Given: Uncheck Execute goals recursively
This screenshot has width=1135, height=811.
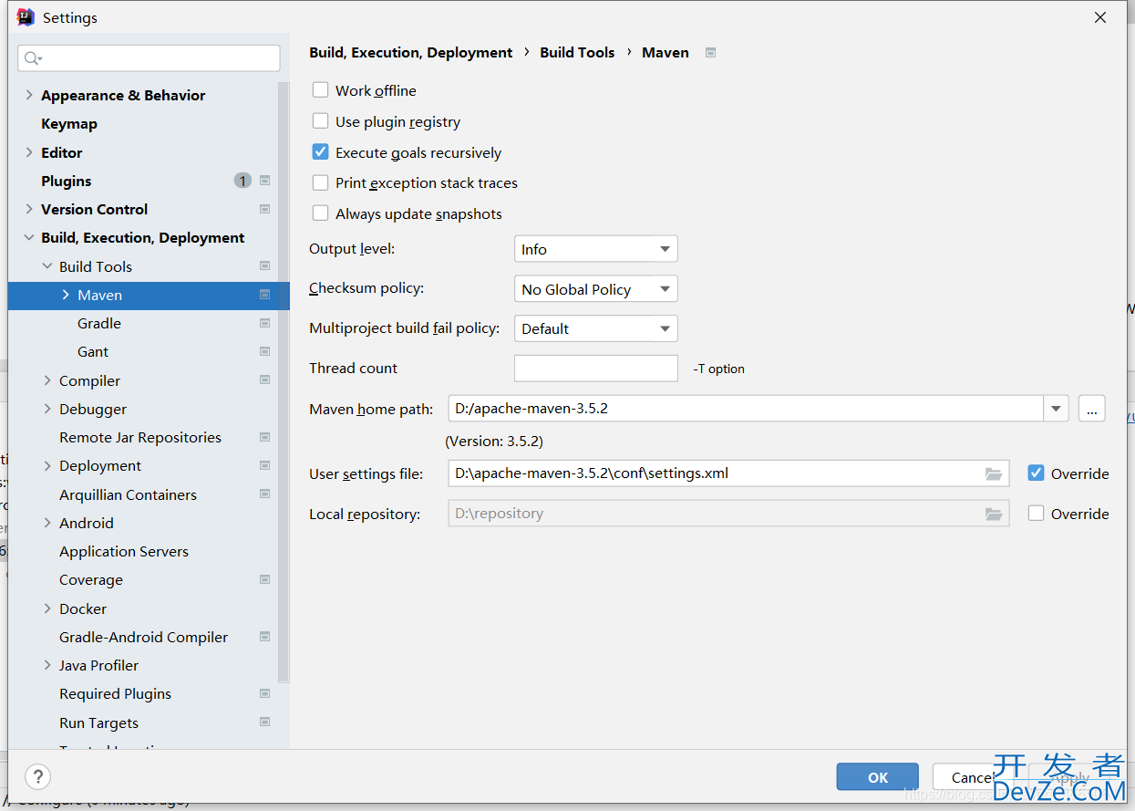Looking at the screenshot, I should [320, 152].
